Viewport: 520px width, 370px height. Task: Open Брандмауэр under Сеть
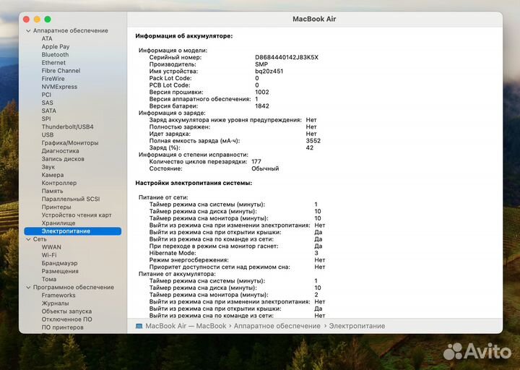pyautogui.click(x=59, y=263)
